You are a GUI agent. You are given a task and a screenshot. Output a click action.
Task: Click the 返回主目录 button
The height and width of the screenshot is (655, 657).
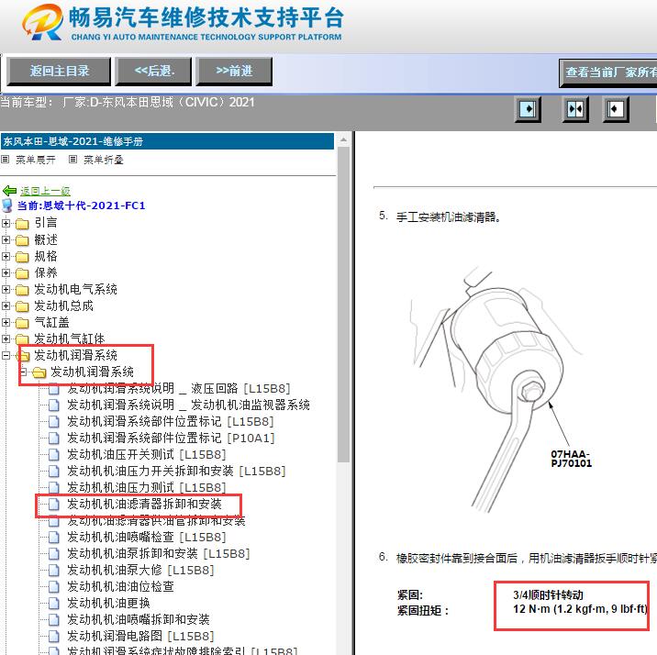pyautogui.click(x=59, y=72)
